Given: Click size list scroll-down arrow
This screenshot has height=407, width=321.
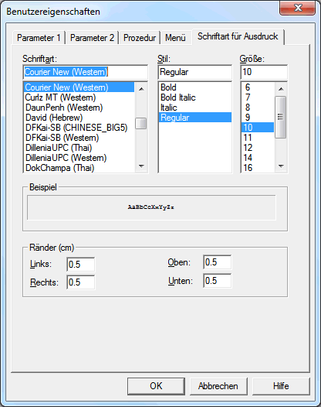Looking at the screenshot, I should point(281,166).
